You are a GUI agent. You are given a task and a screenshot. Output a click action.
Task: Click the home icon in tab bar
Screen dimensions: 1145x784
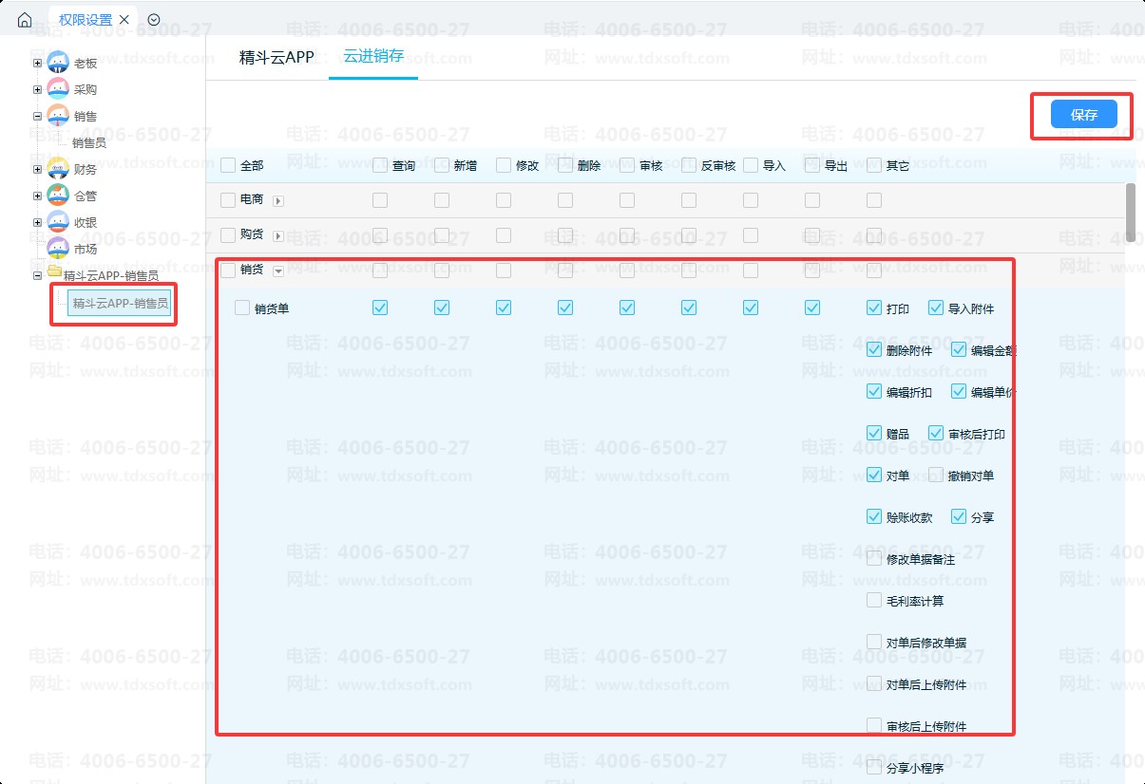click(25, 20)
